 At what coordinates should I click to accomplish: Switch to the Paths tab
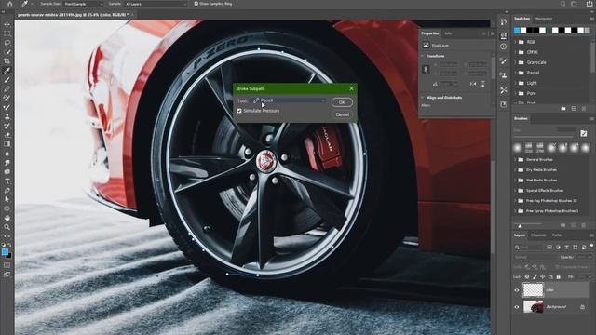tap(557, 235)
